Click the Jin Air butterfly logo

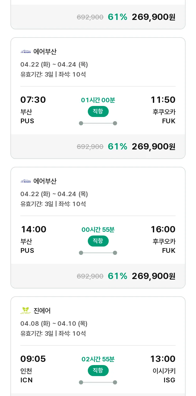pyautogui.click(x=26, y=311)
